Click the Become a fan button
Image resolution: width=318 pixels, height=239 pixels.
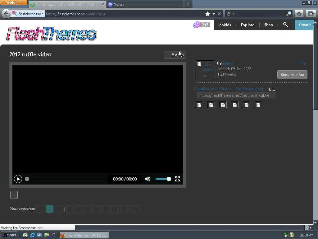pyautogui.click(x=292, y=75)
